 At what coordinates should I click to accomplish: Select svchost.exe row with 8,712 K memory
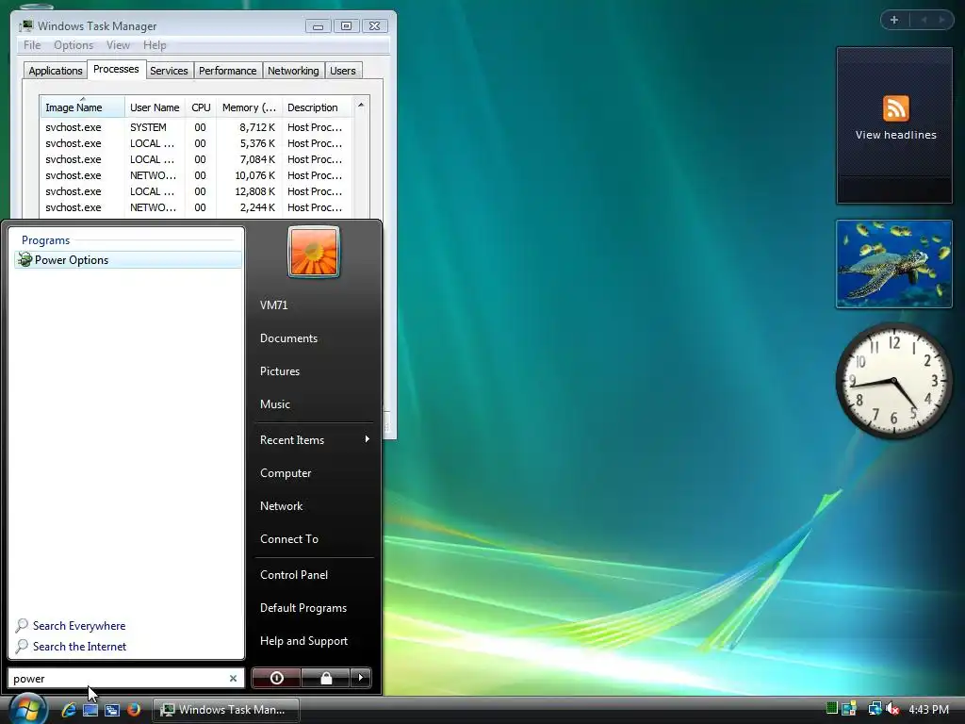tap(196, 127)
